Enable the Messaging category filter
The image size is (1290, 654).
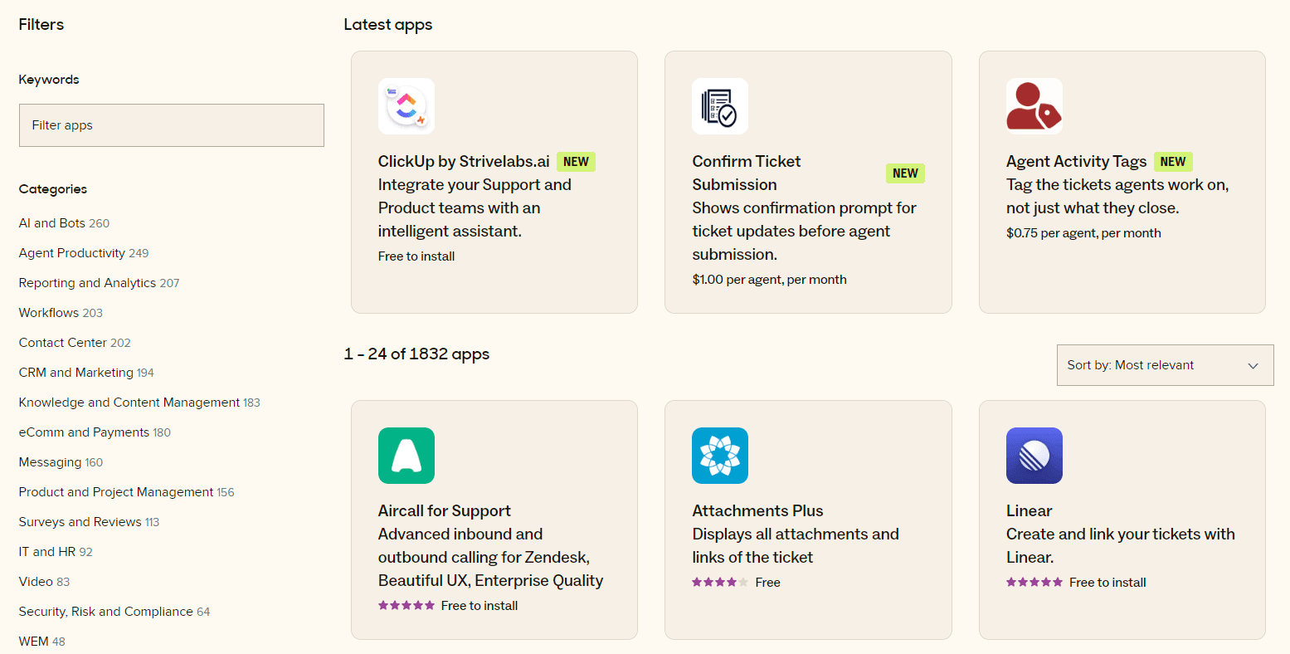(51, 461)
